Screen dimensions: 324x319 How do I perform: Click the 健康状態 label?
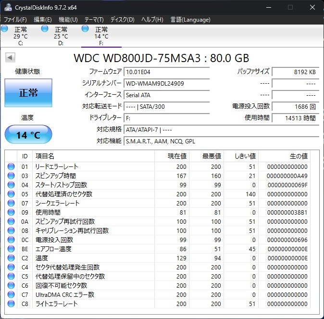(27, 72)
